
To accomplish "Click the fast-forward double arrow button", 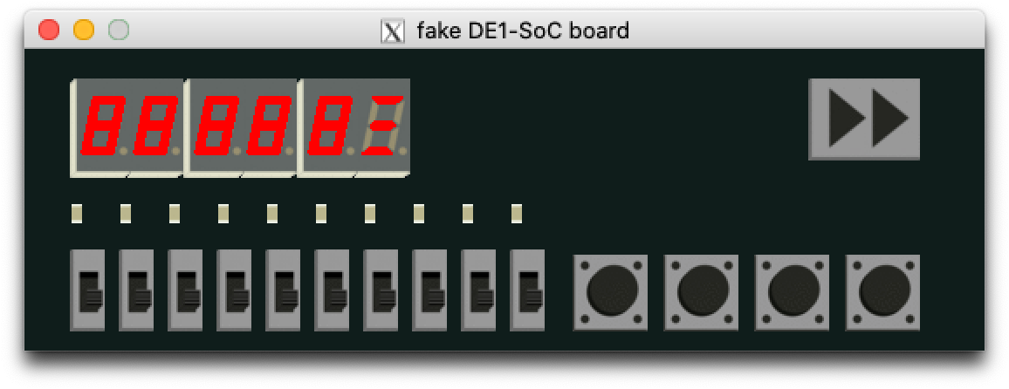I will tap(863, 119).
